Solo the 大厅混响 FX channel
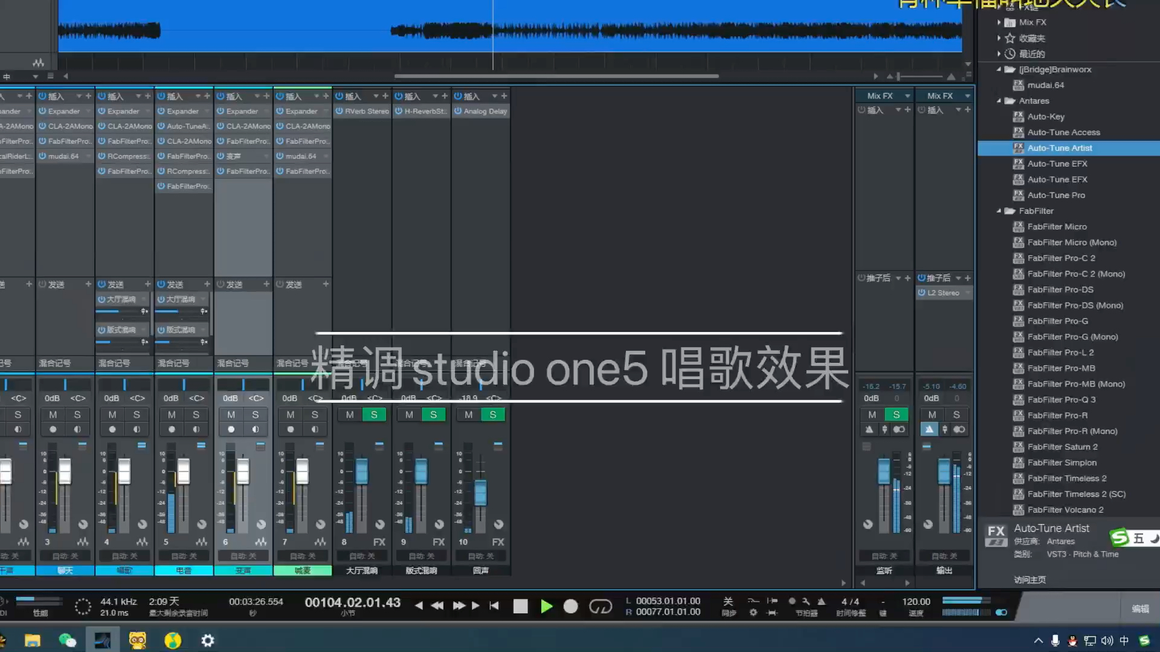This screenshot has height=652, width=1160. (373, 414)
